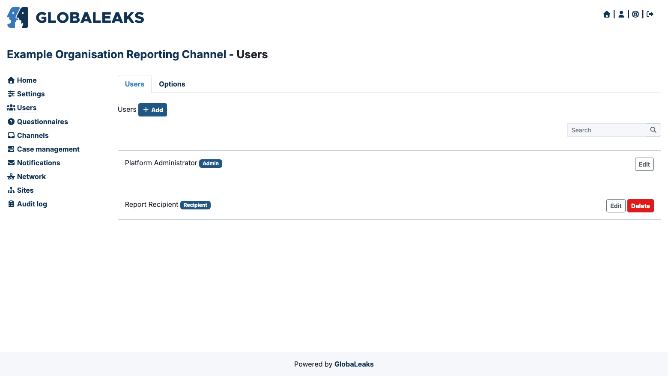Delete the Report Recipient user

(x=640, y=206)
